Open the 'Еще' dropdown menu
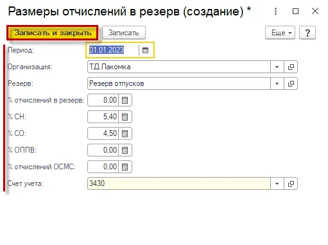Viewport: 328px width, 245px height. click(280, 33)
